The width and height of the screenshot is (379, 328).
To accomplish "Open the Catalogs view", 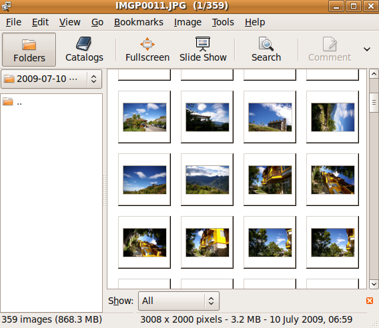I will [84, 50].
